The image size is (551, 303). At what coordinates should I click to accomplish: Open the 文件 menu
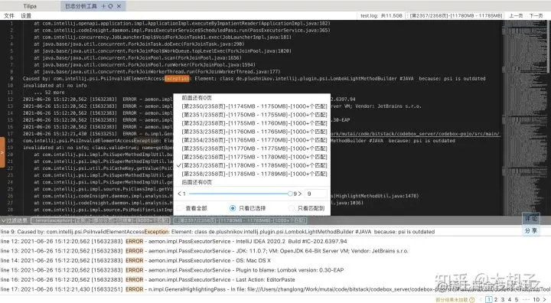point(8,15)
